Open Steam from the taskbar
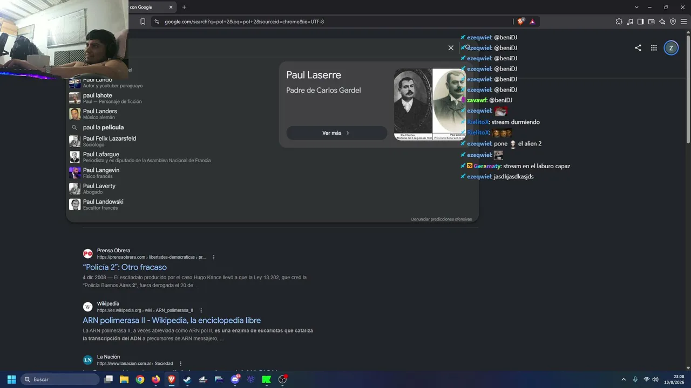 point(187,379)
